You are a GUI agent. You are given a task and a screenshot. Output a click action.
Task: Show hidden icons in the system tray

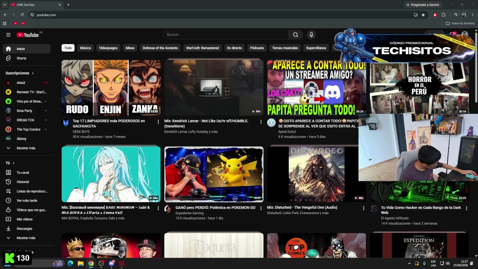[x=409, y=263]
